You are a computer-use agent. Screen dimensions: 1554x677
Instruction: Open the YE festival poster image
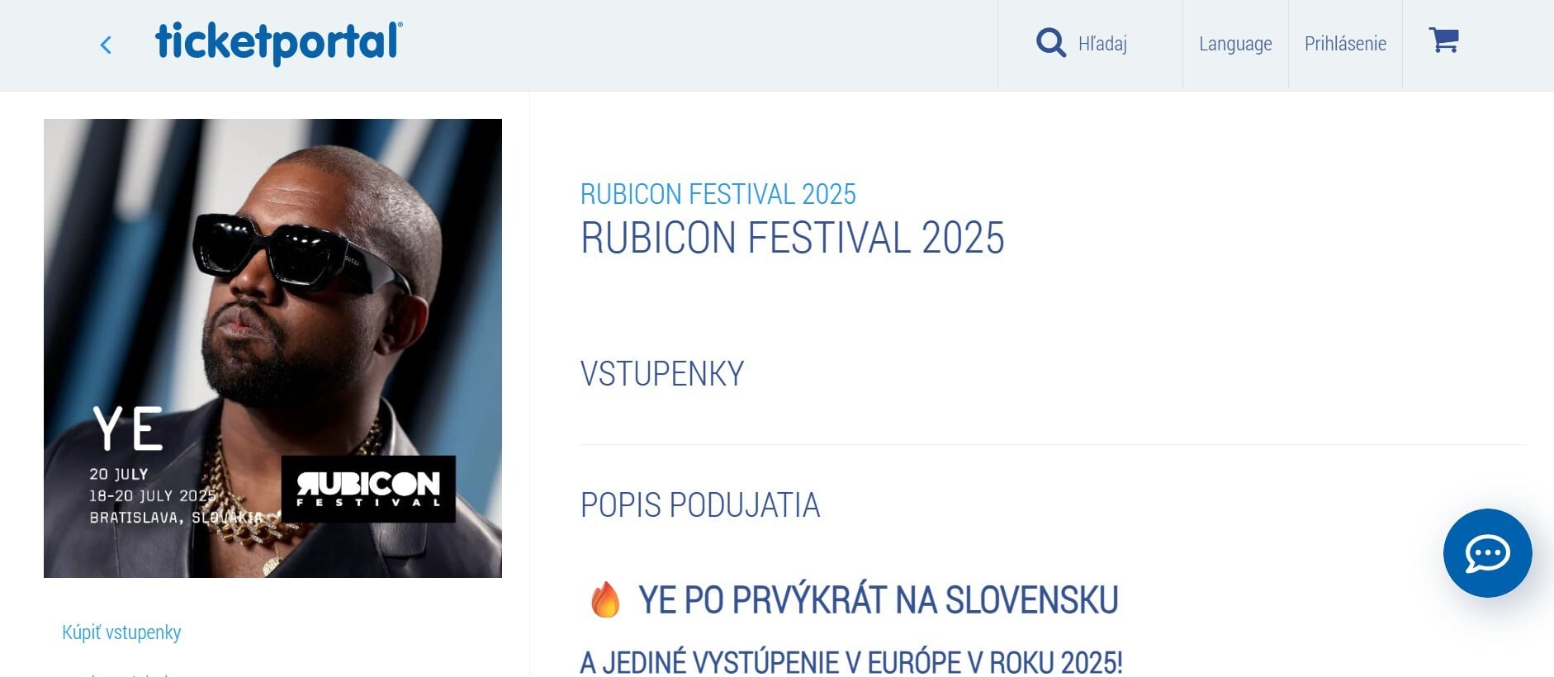(272, 348)
